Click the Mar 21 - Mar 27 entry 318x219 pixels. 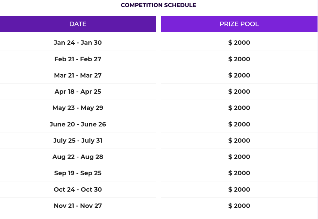[x=78, y=75]
